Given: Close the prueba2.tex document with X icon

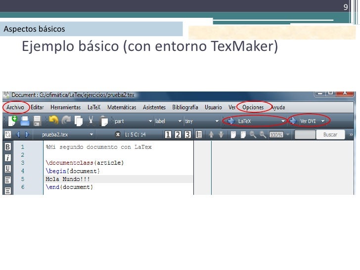Looking at the screenshot, I should [118, 135].
